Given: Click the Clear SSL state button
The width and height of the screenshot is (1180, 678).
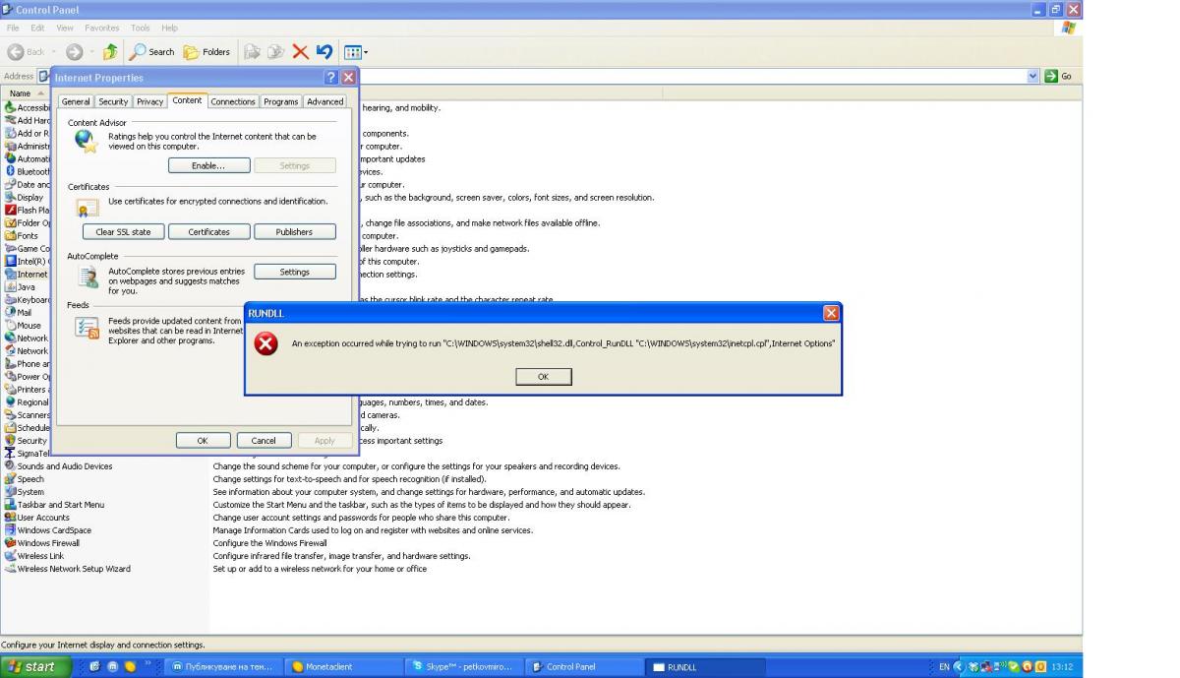Looking at the screenshot, I should click(x=123, y=232).
